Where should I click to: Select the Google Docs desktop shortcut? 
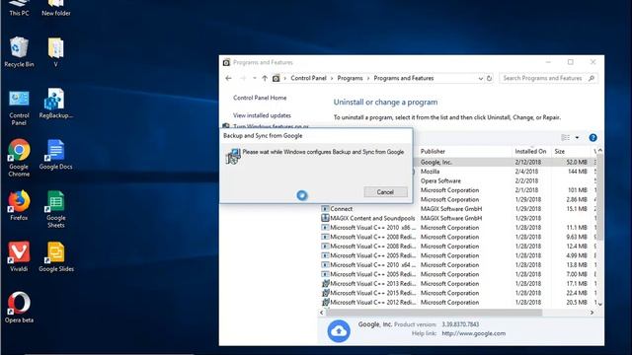[x=55, y=155]
